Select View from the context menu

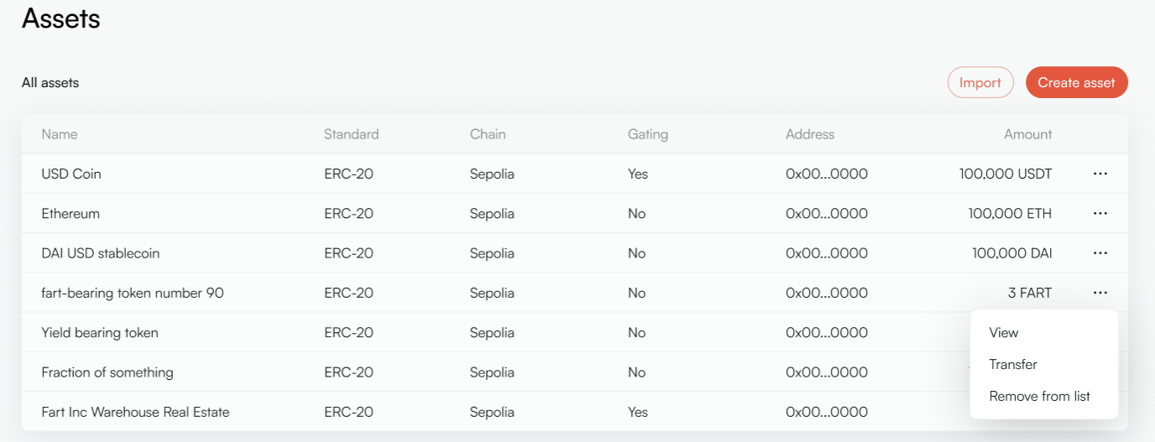click(1003, 333)
